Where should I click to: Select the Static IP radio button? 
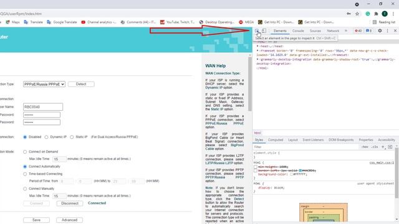tap(72, 137)
